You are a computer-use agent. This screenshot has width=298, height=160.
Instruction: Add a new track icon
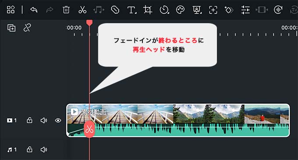[11, 28]
